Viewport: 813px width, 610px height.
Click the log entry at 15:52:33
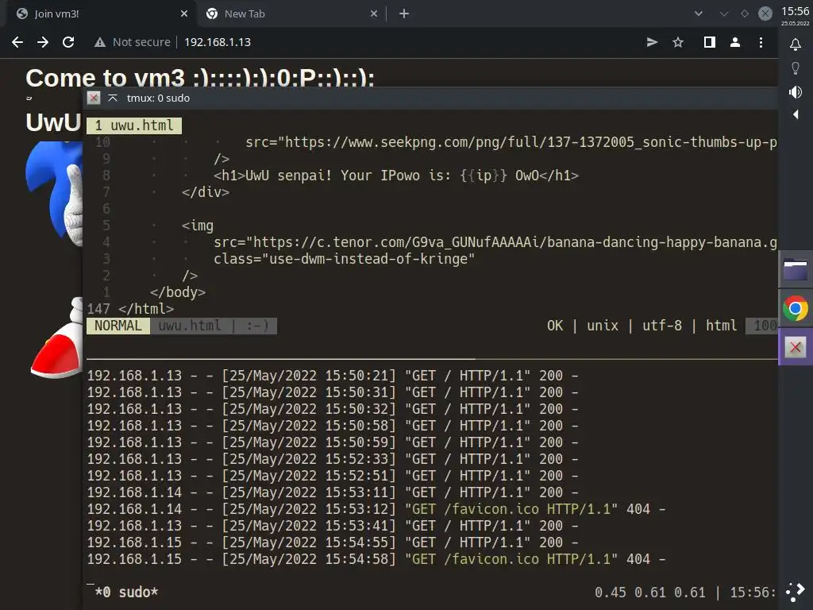[x=333, y=459]
